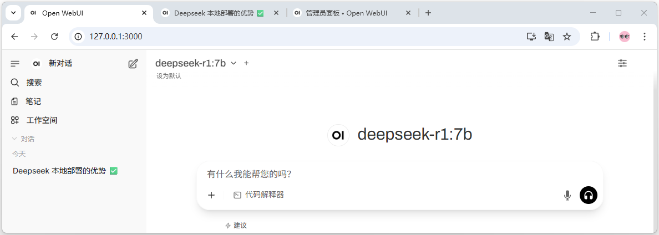This screenshot has height=235, width=659.
Task: Click the site information icon in address bar
Action: coord(78,37)
